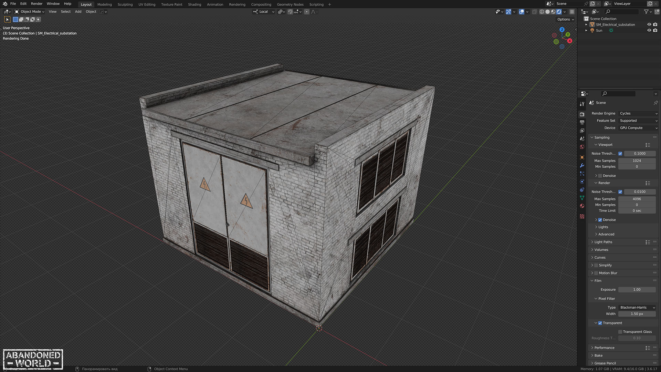
Task: Switch to UV Editing workspace tab
Action: pyautogui.click(x=147, y=4)
